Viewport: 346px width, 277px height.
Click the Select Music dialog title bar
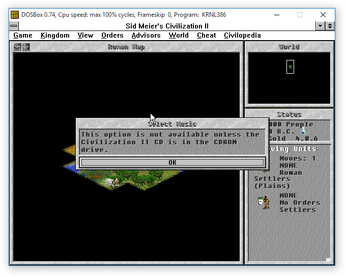(172, 124)
